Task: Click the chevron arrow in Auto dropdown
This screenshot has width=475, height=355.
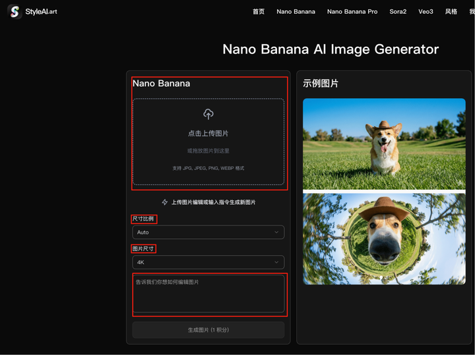Action: click(x=276, y=232)
